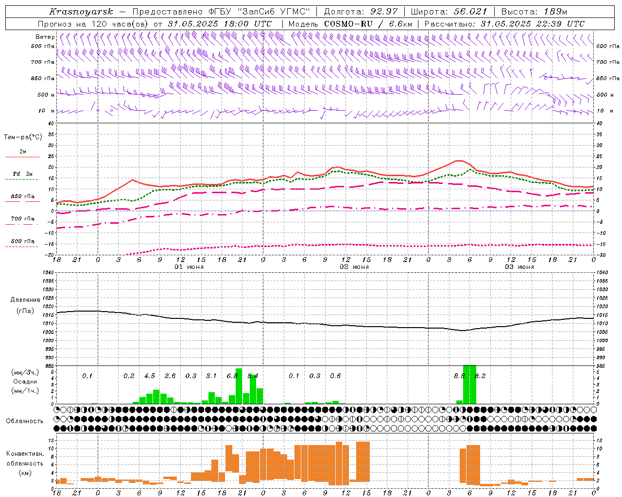
Task: Click the '03 июня' date label
Action: [519, 267]
